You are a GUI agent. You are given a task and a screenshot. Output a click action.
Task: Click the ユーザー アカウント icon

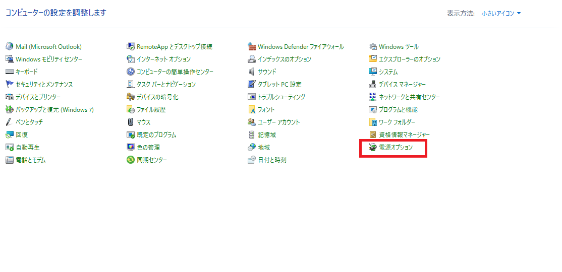coord(252,122)
